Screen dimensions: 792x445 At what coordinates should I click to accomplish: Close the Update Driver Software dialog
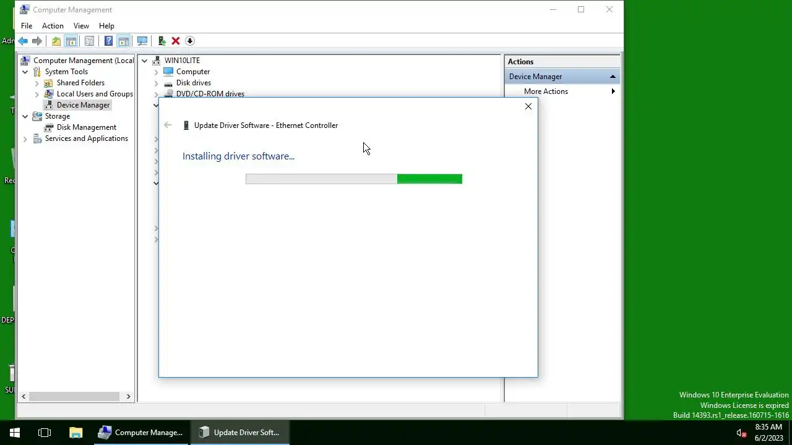(528, 106)
